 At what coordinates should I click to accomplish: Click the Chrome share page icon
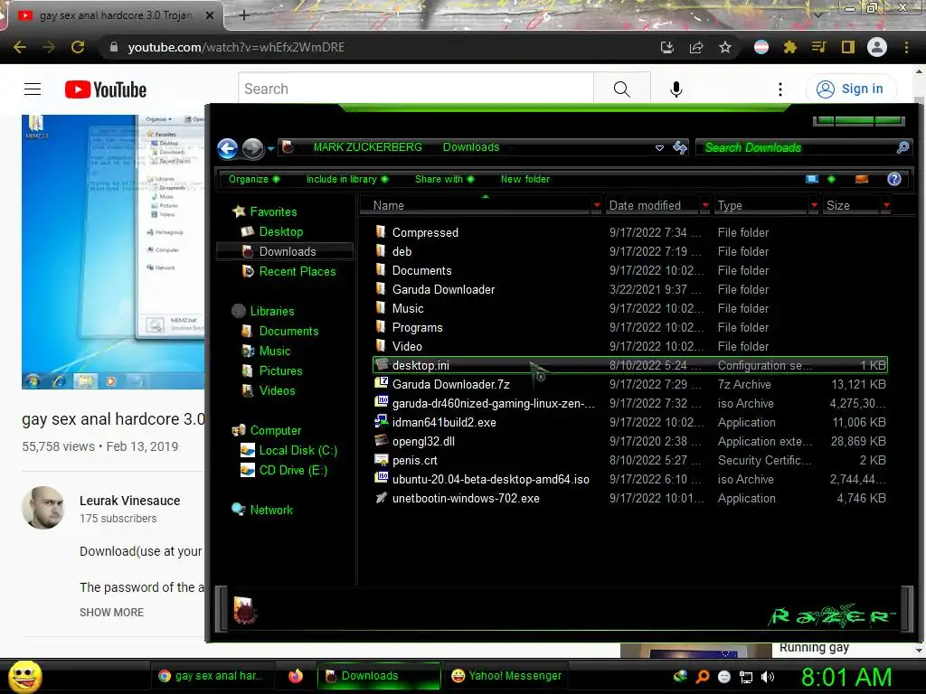696,47
